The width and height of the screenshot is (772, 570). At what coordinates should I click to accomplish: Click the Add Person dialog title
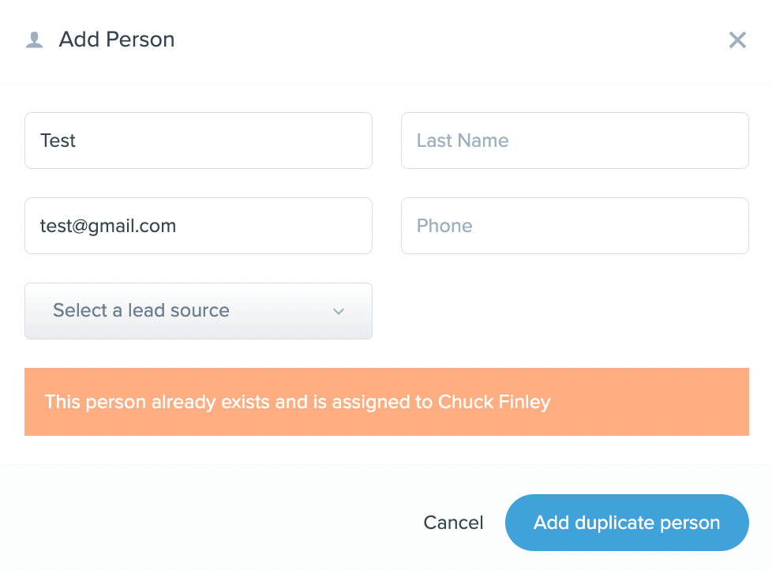117,39
